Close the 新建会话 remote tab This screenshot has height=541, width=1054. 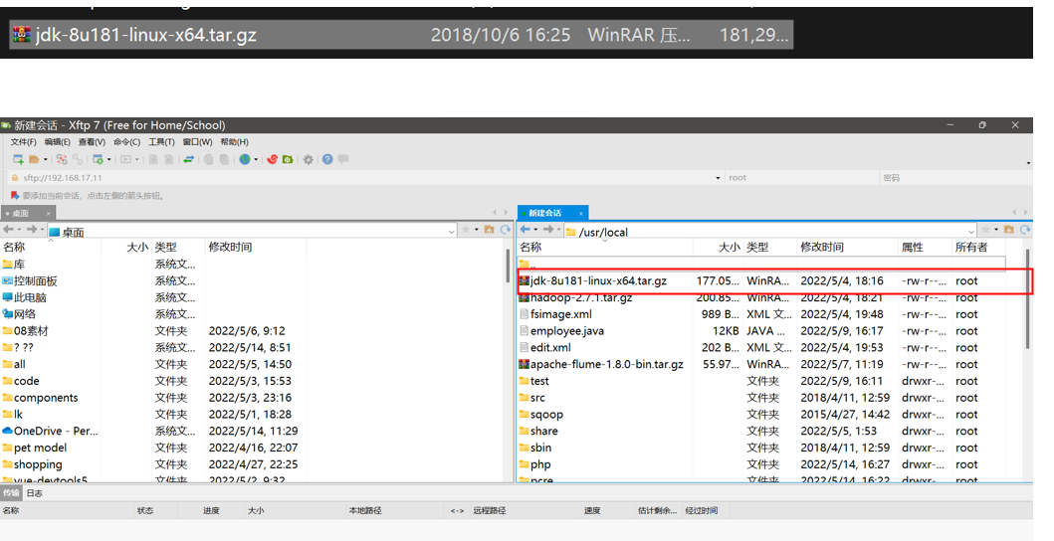pos(581,213)
